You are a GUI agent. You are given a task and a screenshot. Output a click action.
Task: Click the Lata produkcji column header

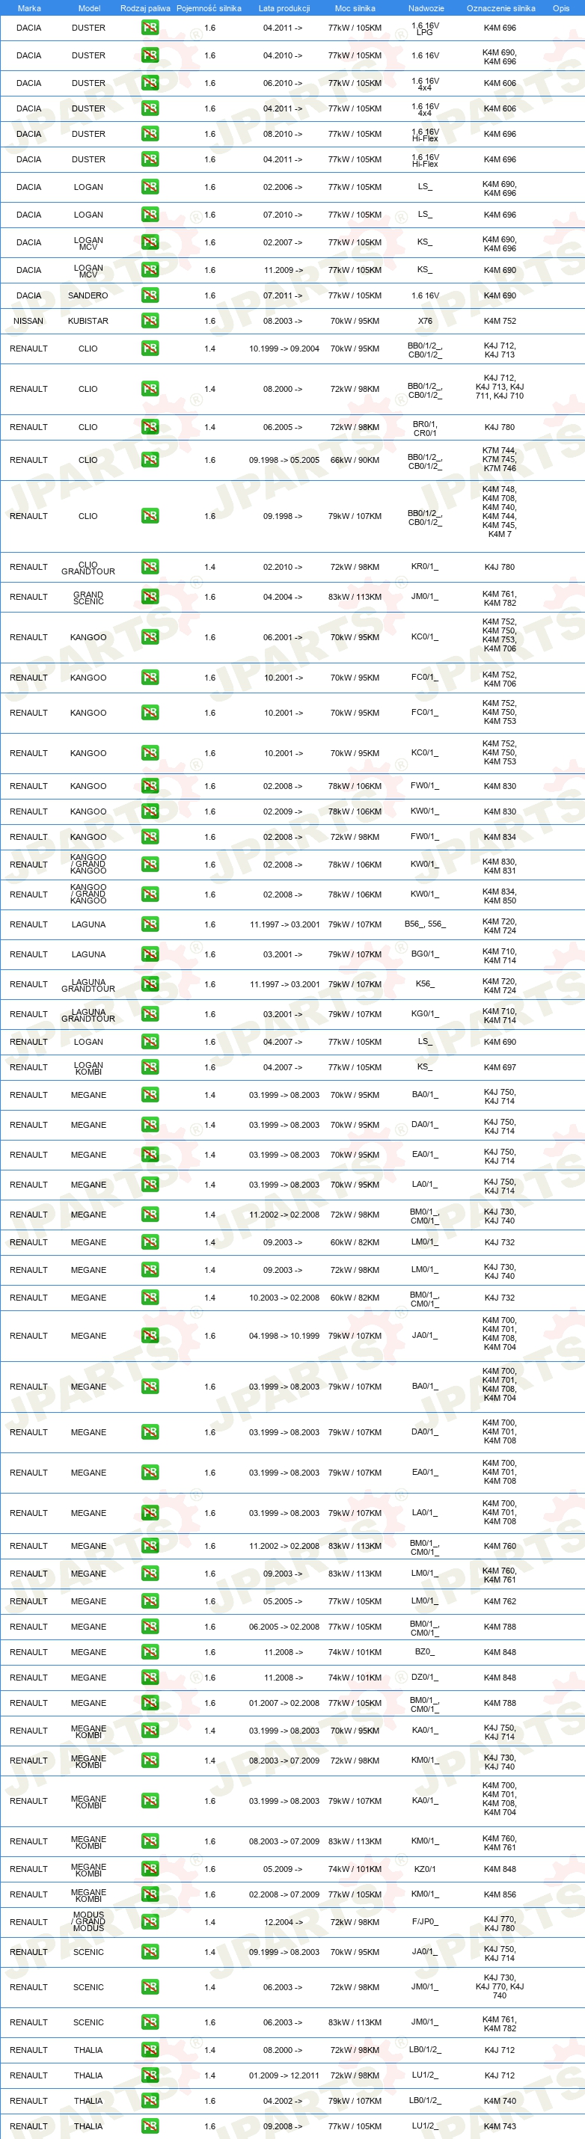pyautogui.click(x=284, y=8)
